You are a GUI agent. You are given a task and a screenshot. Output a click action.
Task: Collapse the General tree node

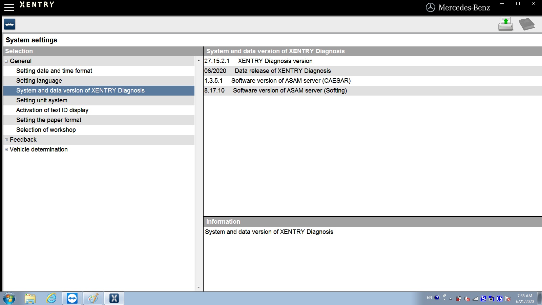(x=6, y=61)
